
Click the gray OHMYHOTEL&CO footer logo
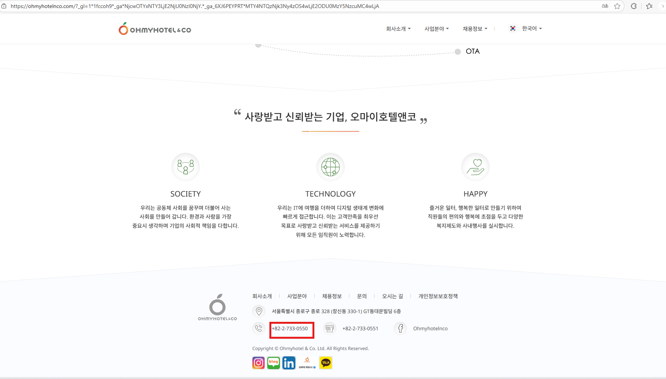[x=217, y=307]
